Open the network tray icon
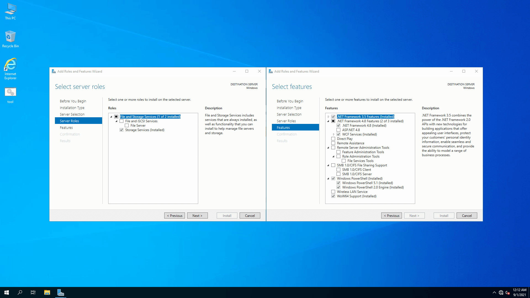Viewport: 530px width, 298px height. pos(501,292)
